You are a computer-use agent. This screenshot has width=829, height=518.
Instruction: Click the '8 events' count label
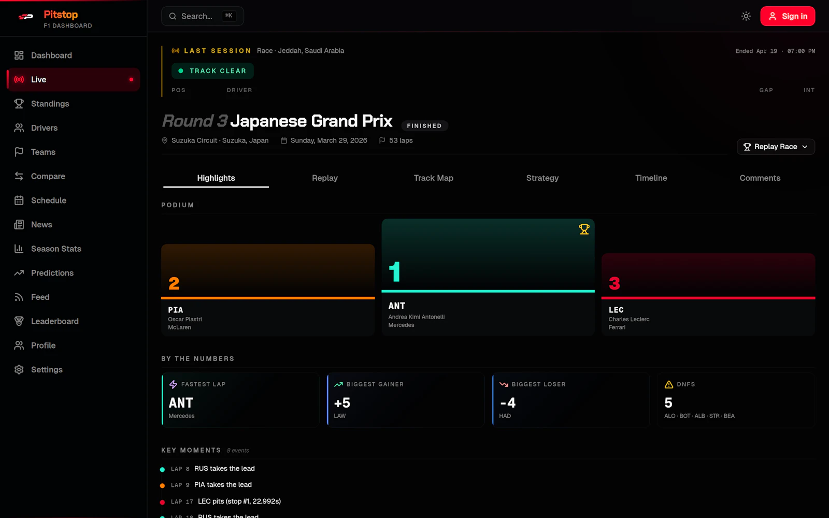(238, 451)
